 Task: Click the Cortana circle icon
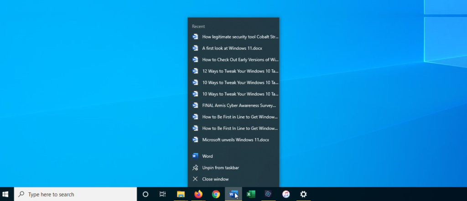[145, 194]
